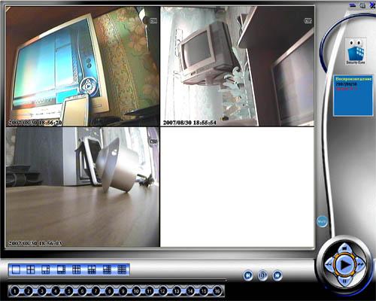Choose the fourth split-screen layout icon
Screen dimensions: 376x301
tap(61, 270)
